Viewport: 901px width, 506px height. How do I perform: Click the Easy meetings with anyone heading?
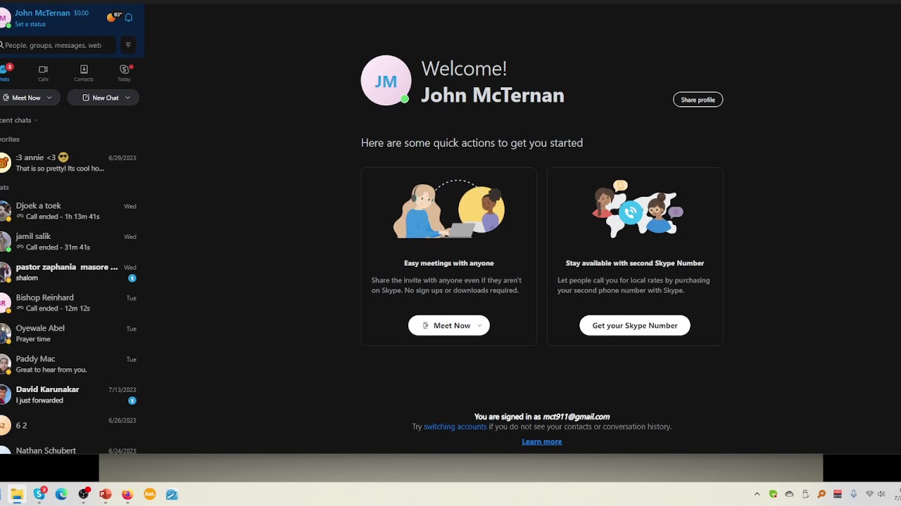[x=449, y=263]
